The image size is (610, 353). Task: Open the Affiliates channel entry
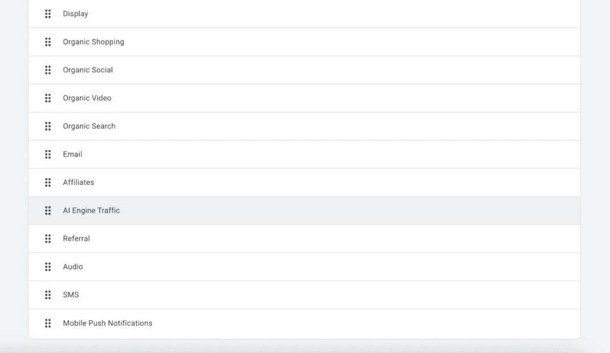pyautogui.click(x=79, y=182)
